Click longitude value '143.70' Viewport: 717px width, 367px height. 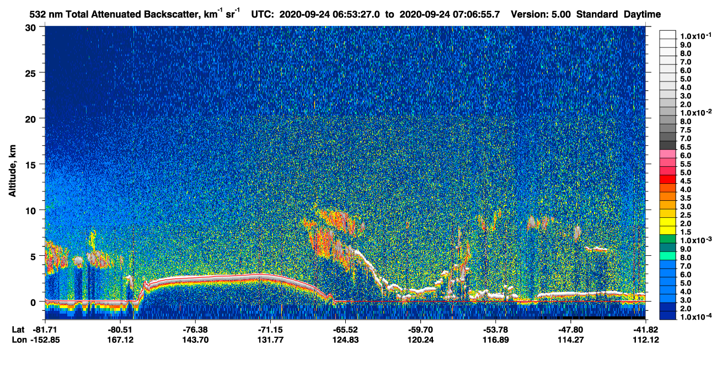point(195,340)
